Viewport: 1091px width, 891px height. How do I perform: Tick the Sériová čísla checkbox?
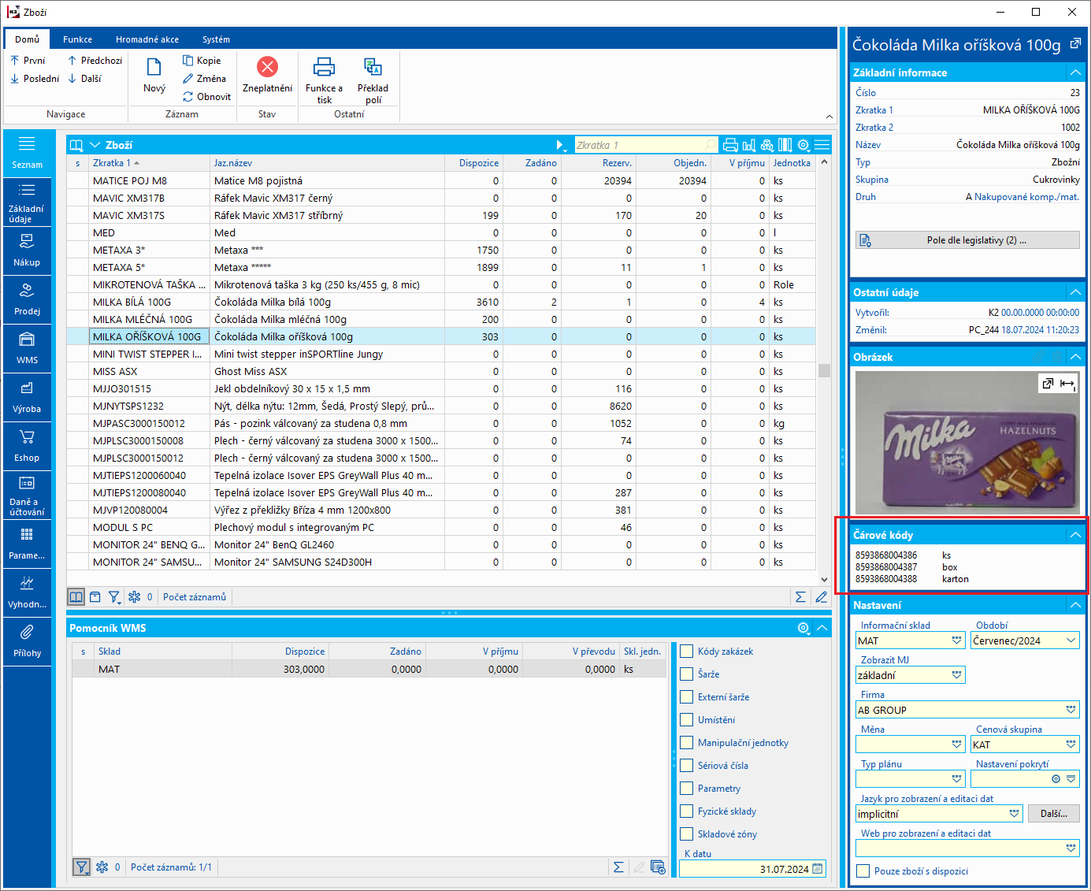coord(686,766)
